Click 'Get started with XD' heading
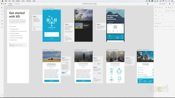 click(x=17, y=15)
